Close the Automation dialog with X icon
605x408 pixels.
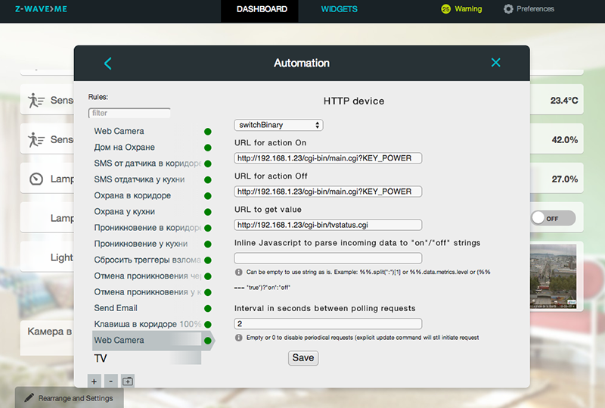496,63
